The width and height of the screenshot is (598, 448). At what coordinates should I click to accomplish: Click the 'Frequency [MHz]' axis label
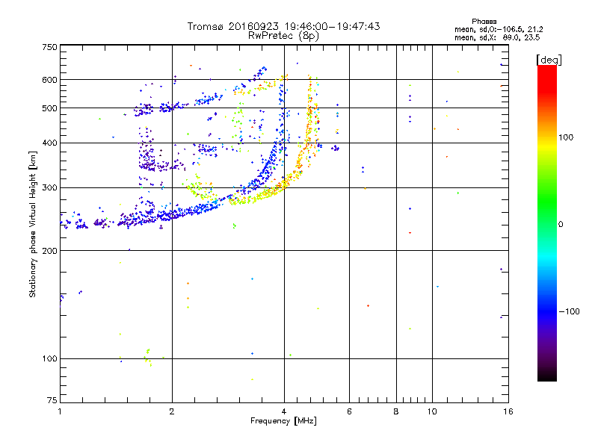[283, 421]
